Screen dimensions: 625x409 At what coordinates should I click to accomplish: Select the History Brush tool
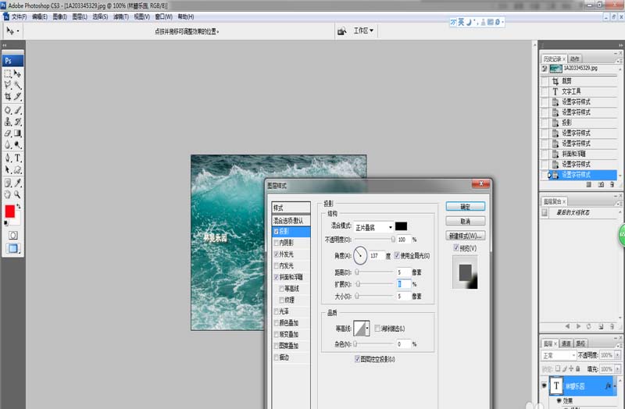(17, 122)
